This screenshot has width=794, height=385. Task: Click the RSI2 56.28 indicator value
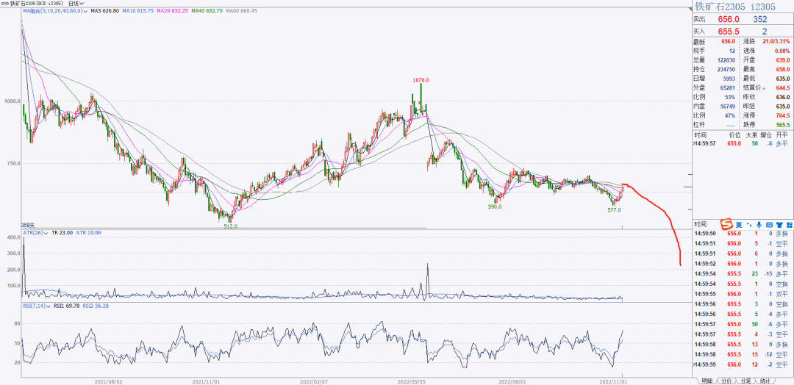point(96,306)
